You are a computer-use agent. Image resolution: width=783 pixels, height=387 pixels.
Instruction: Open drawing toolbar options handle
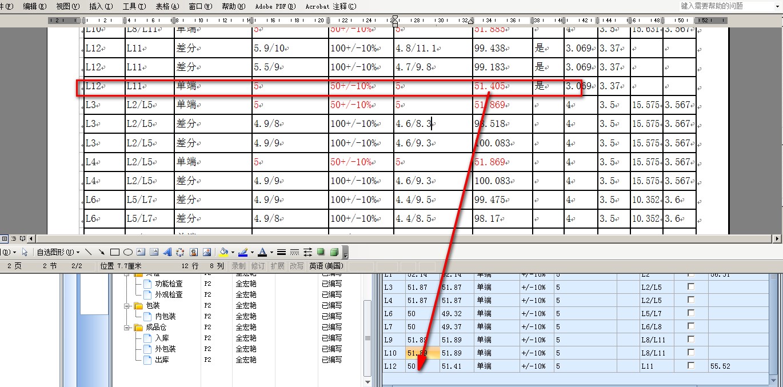coord(345,252)
